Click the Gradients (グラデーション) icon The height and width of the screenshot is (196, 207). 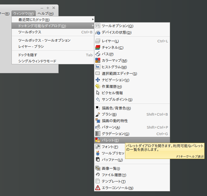point(98,134)
